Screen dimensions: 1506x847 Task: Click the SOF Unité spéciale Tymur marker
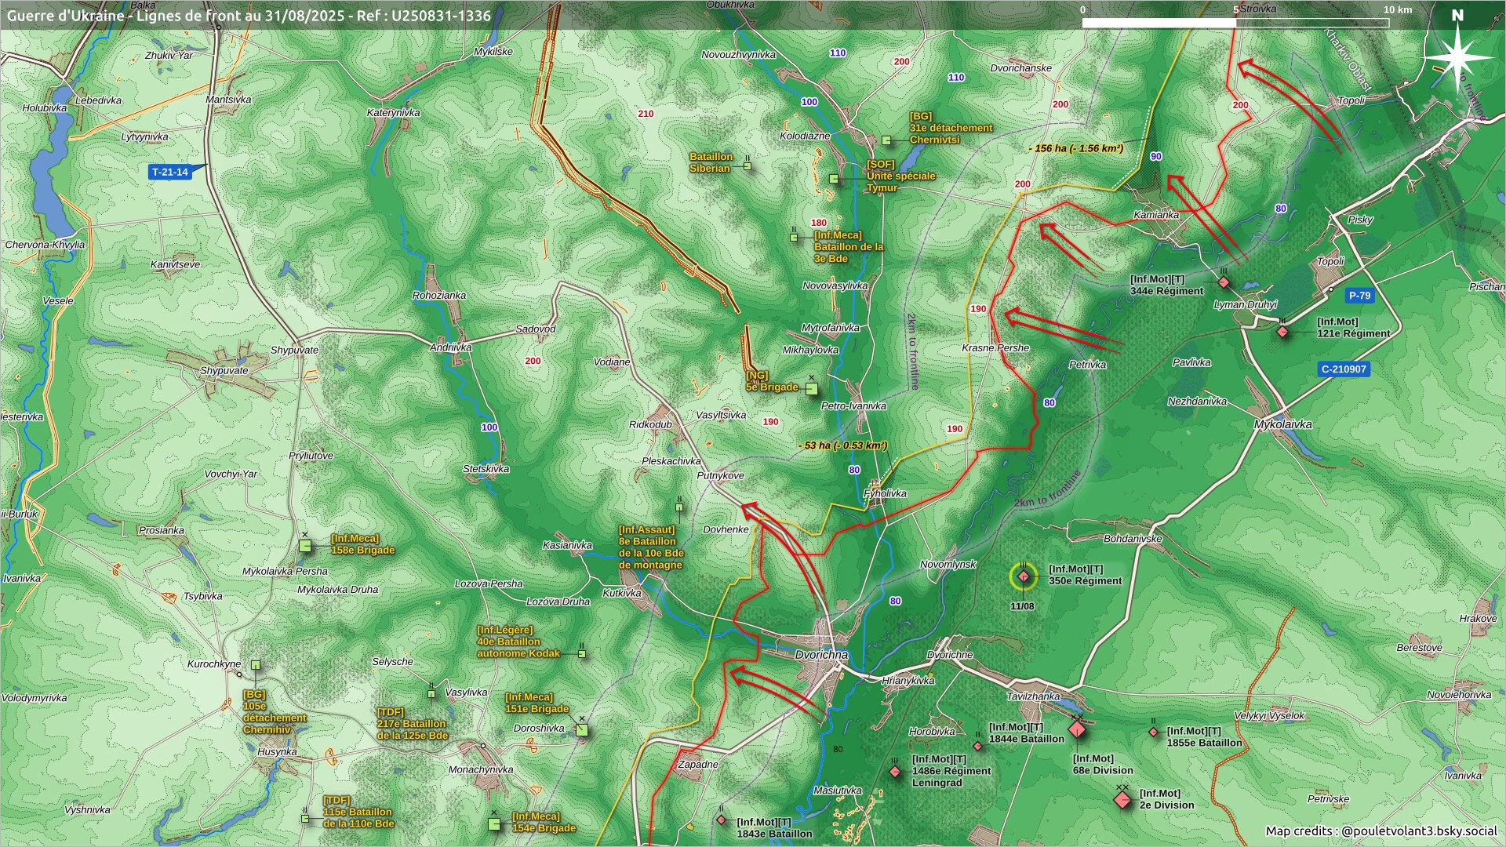point(834,179)
